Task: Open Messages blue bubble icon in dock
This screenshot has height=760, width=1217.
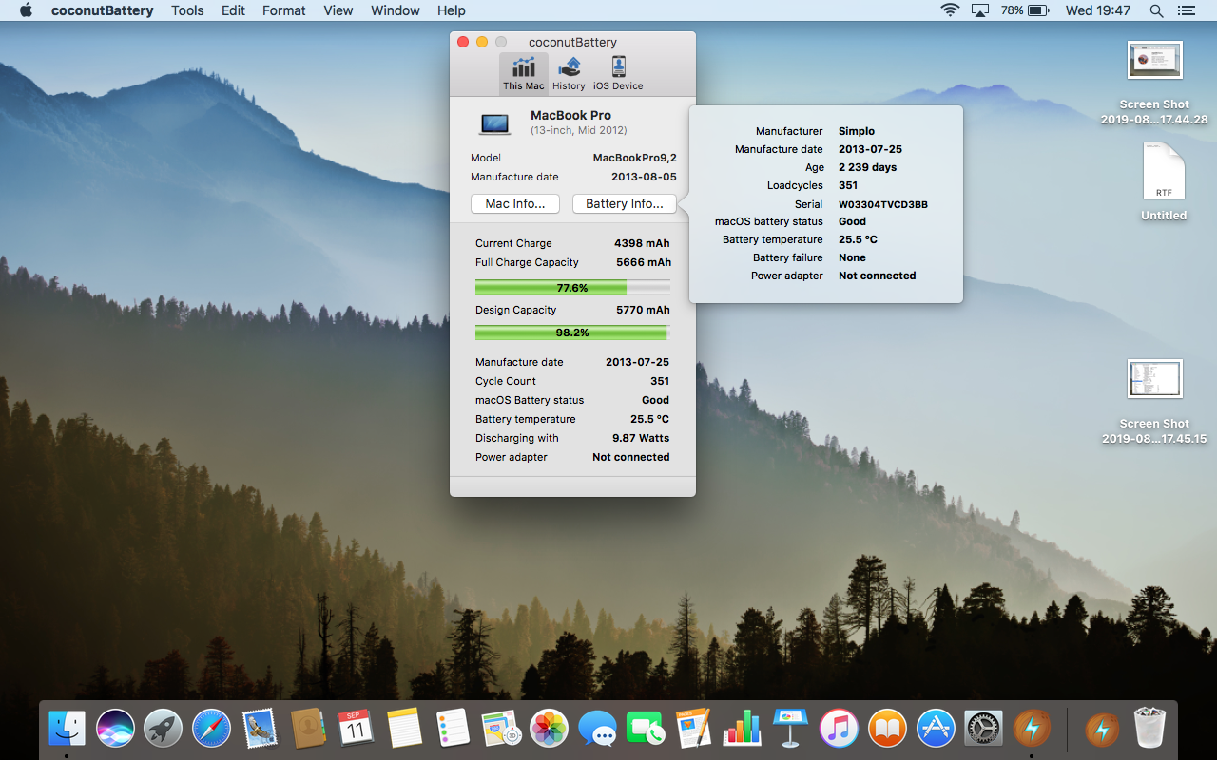Action: coord(597,729)
